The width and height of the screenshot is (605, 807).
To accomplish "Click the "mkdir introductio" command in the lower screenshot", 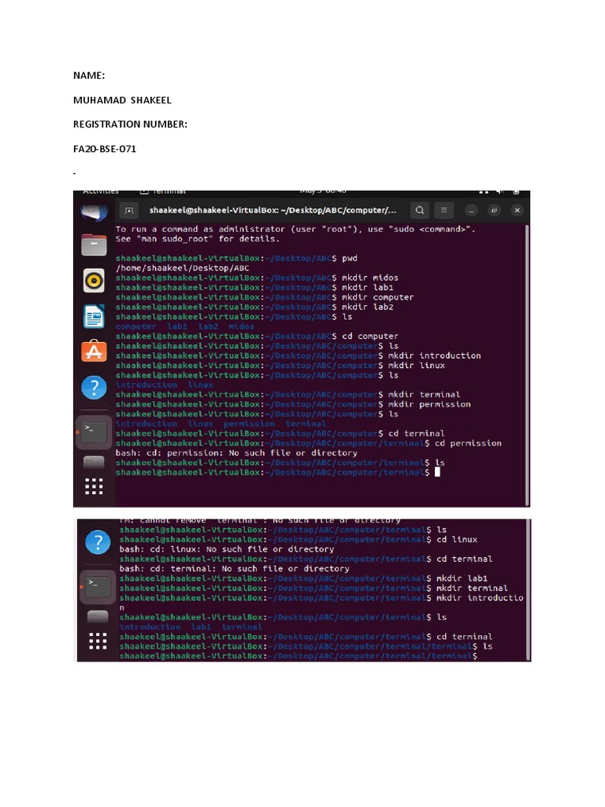I will pos(480,598).
